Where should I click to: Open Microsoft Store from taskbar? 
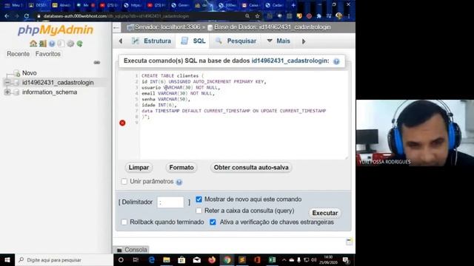point(181,259)
